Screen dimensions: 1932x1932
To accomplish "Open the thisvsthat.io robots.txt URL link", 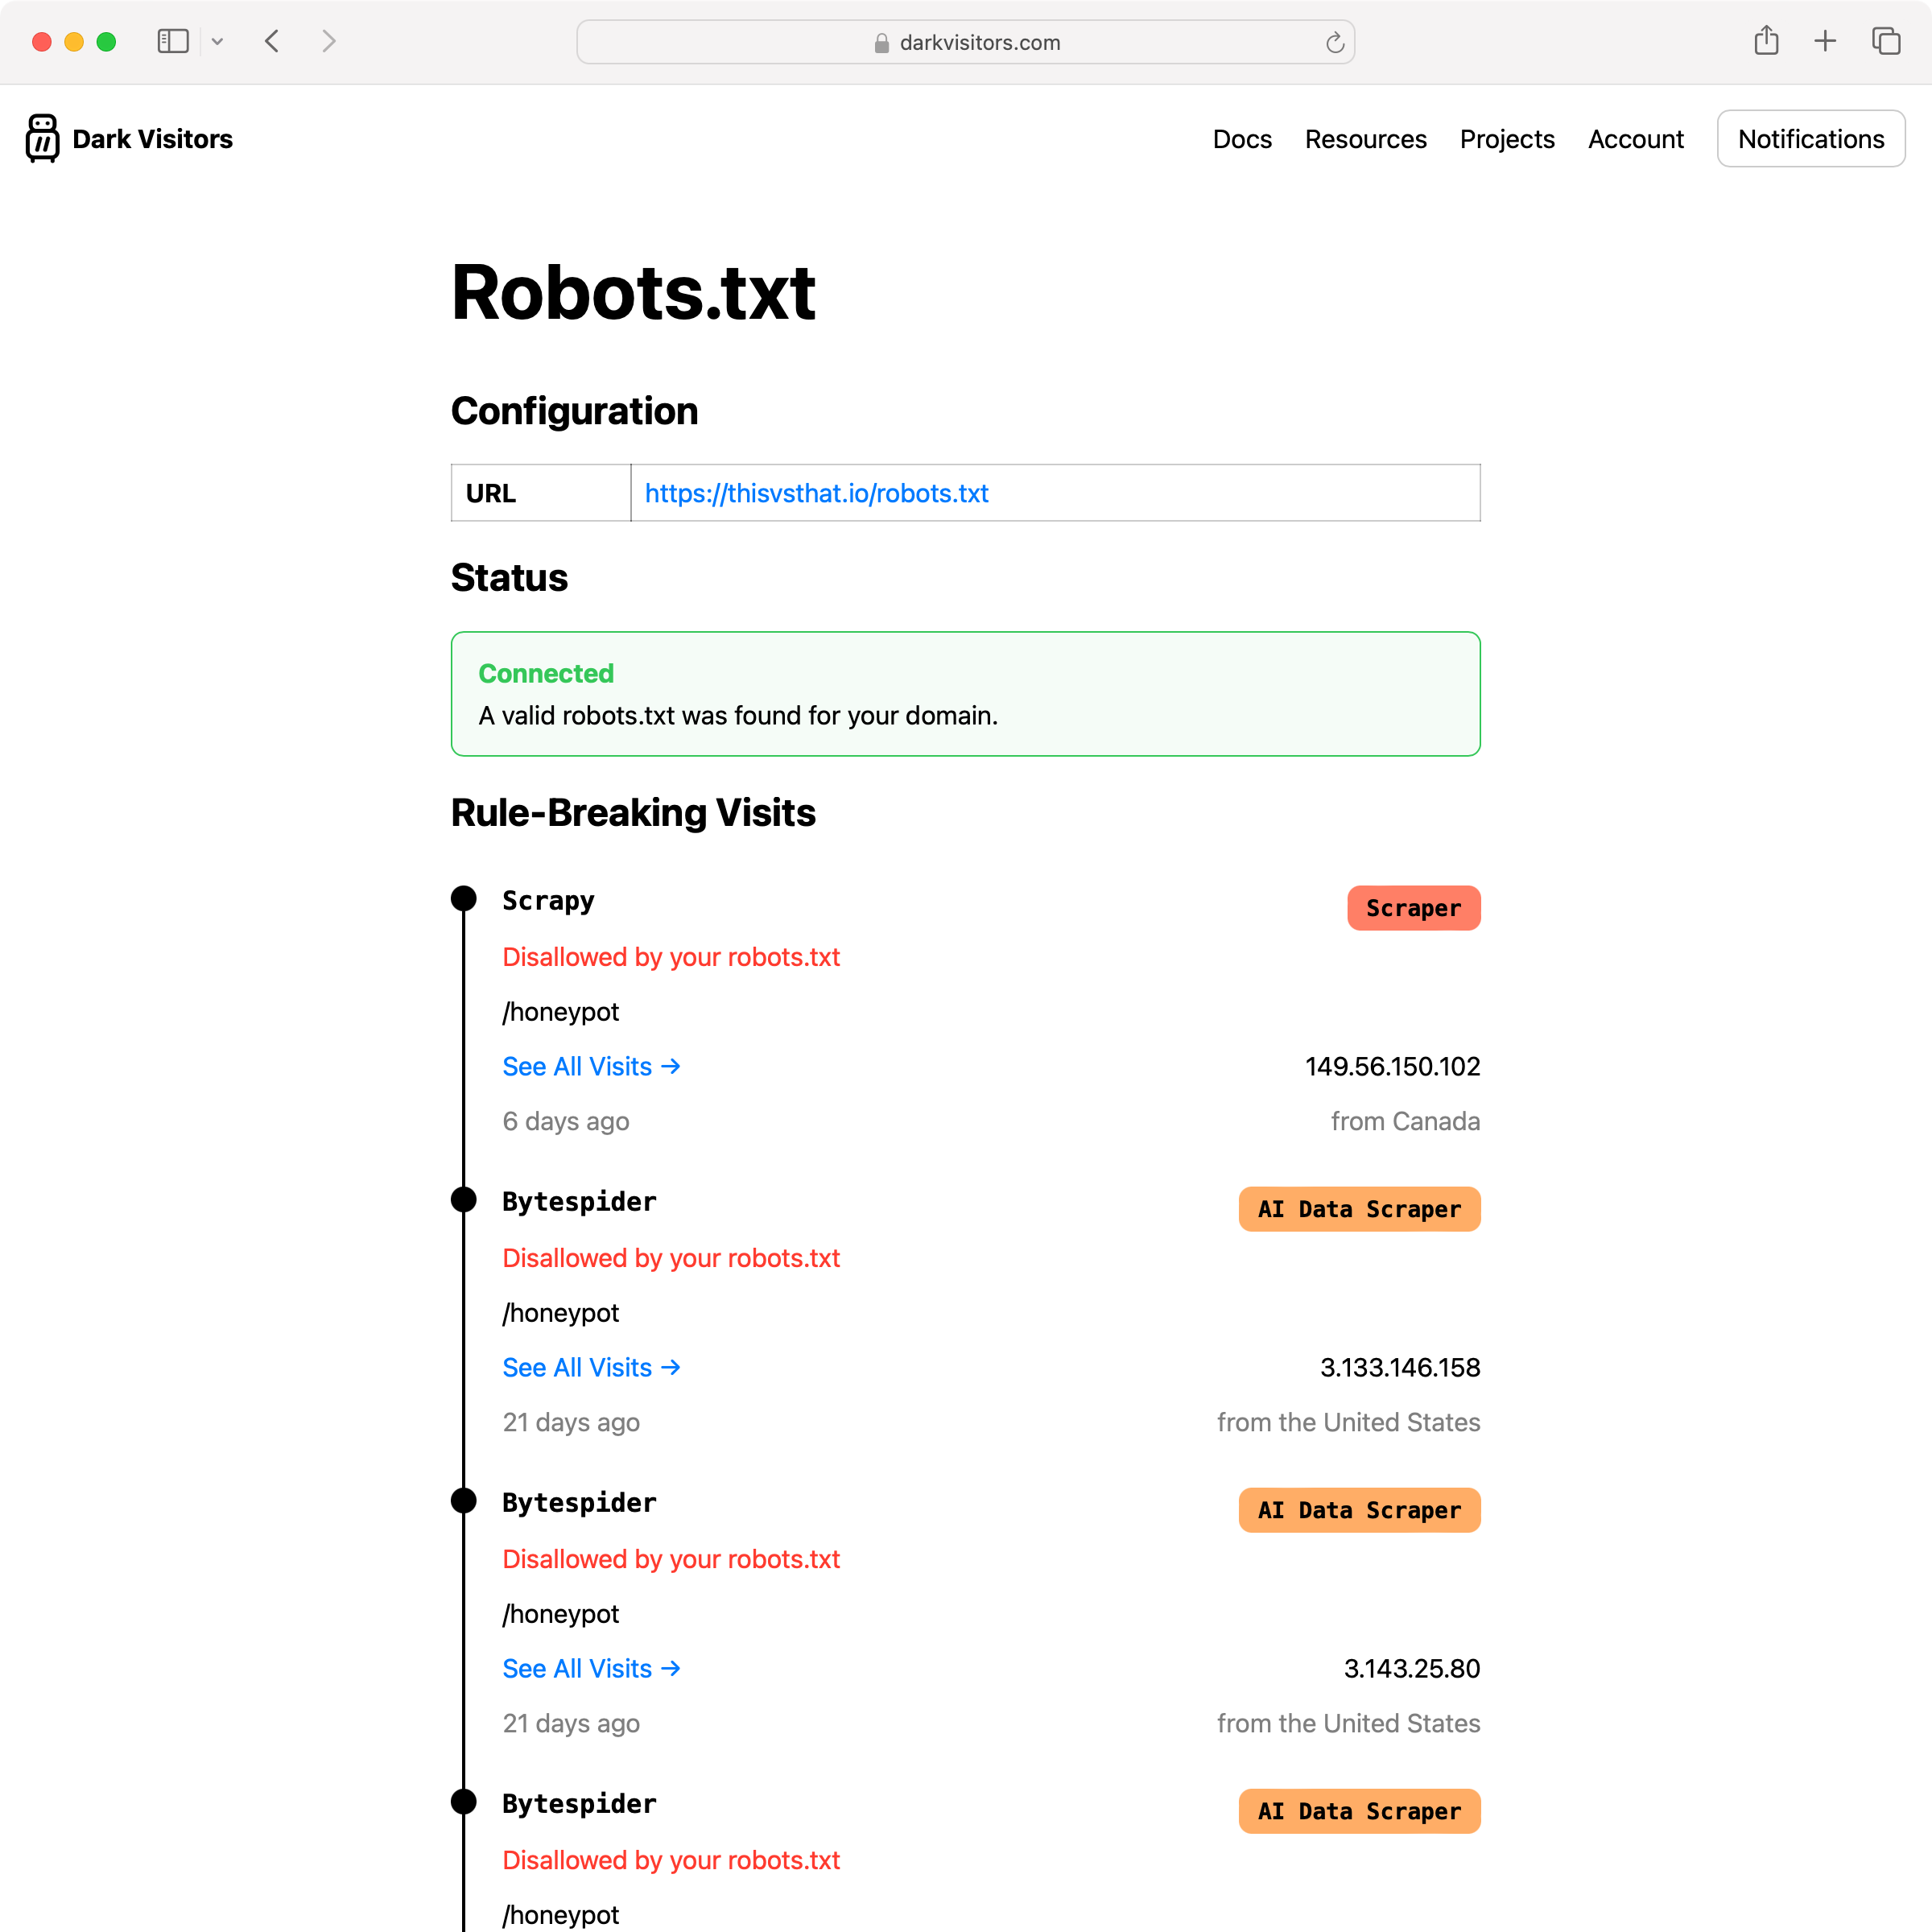I will (x=816, y=493).
